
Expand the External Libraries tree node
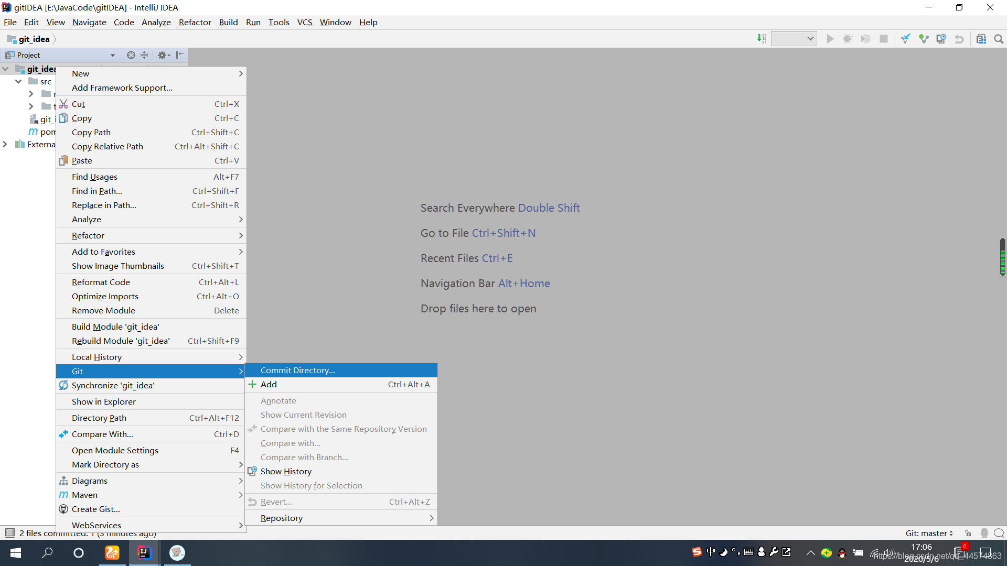point(5,144)
